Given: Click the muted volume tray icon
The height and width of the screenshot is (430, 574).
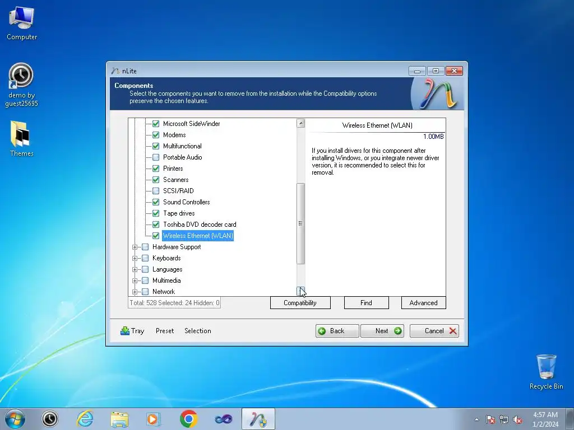Looking at the screenshot, I should tap(517, 419).
